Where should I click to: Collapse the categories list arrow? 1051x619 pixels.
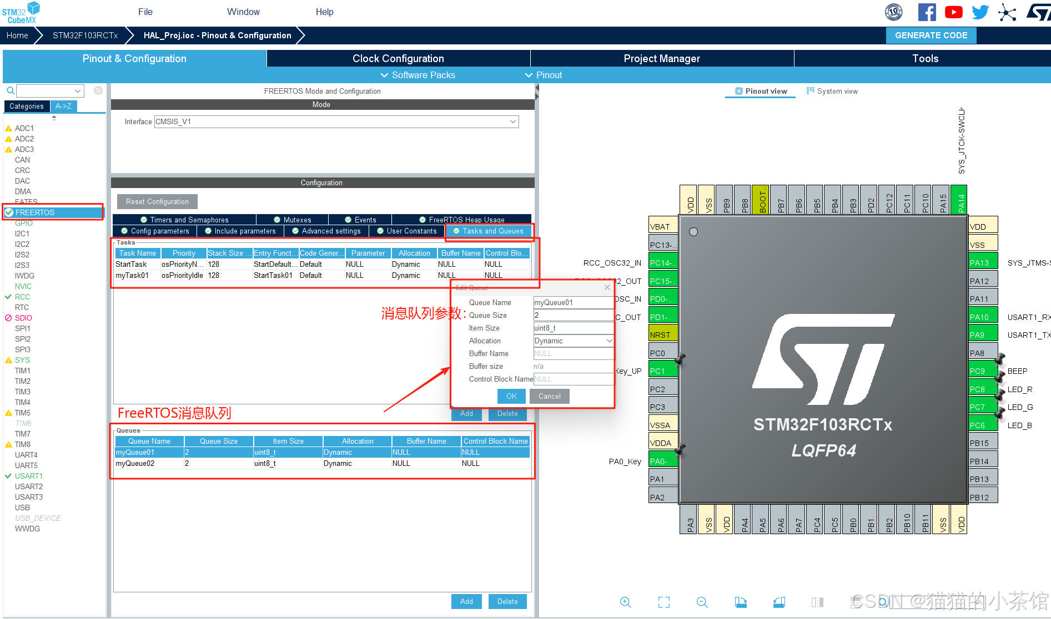[54, 118]
